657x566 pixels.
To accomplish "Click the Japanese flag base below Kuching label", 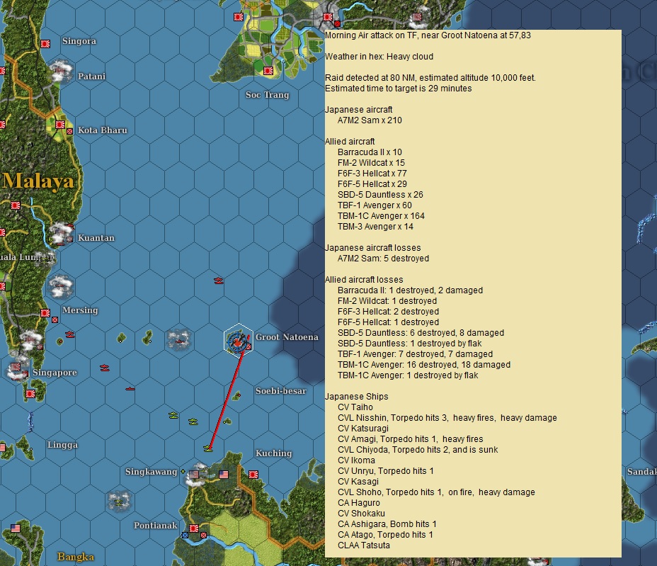I will click(253, 474).
